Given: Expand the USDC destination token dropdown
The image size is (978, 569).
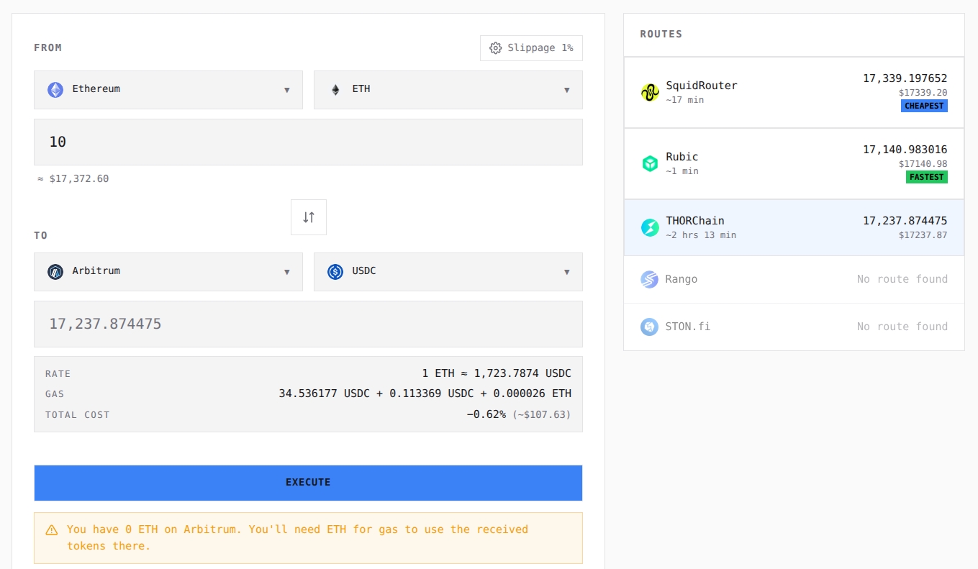Looking at the screenshot, I should click(448, 272).
